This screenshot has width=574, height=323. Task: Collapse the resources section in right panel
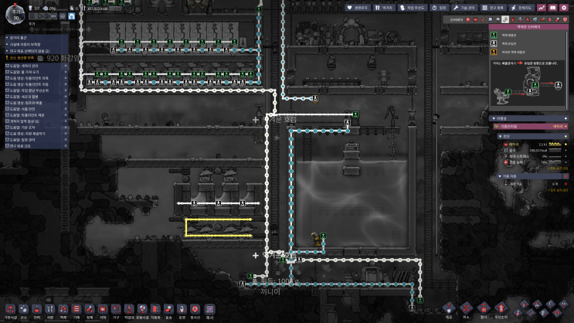pos(500,176)
